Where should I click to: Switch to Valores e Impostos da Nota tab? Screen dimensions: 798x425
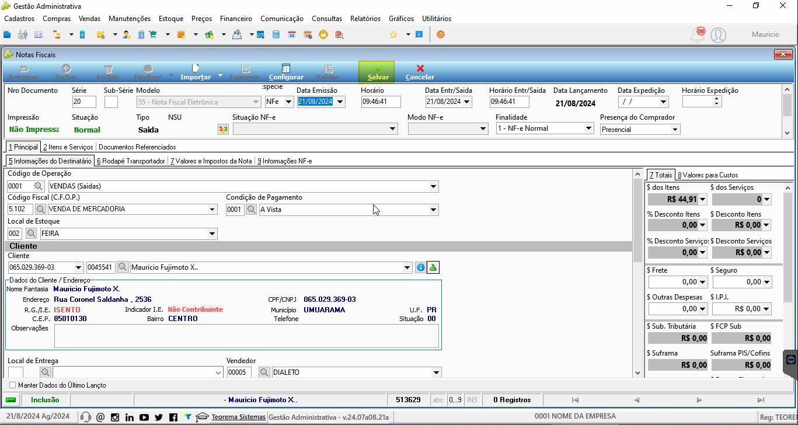click(x=211, y=161)
